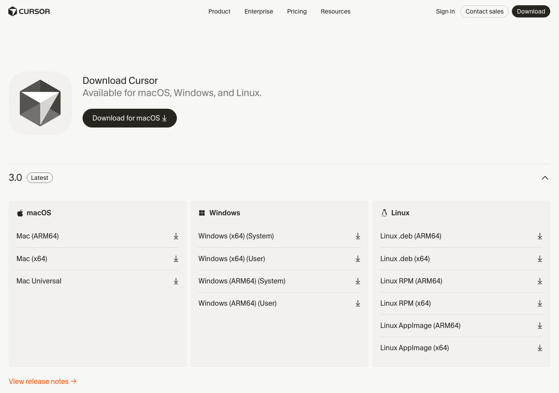Go to the Pricing page

297,11
